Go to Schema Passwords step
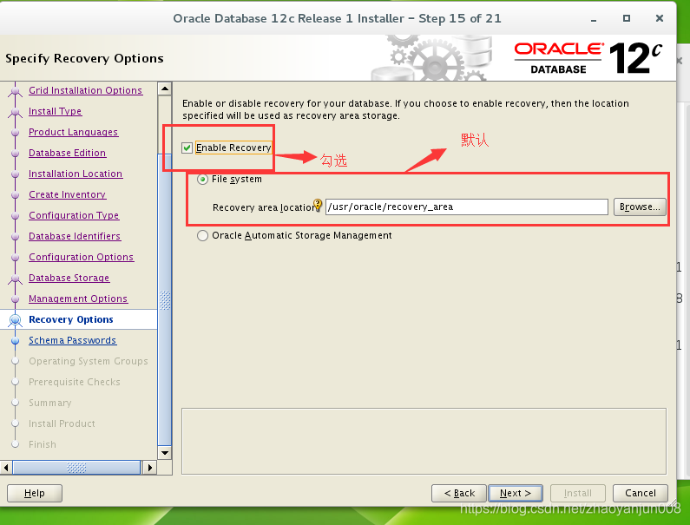 73,340
